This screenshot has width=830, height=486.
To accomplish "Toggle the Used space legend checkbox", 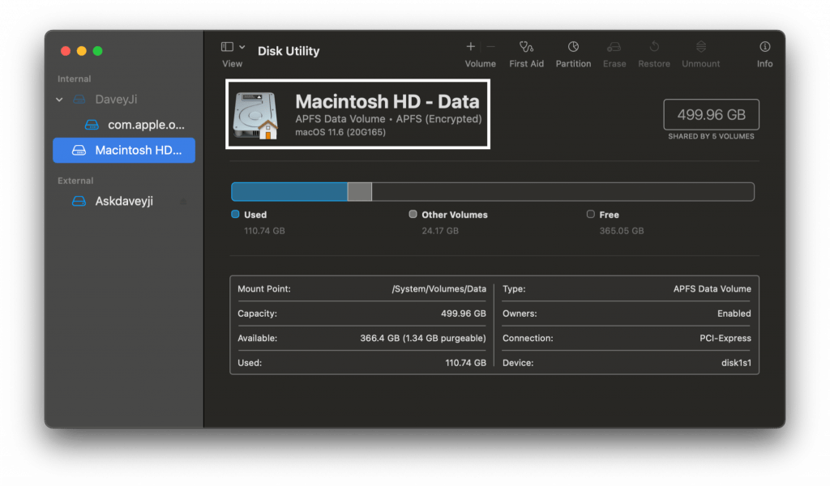I will [235, 215].
